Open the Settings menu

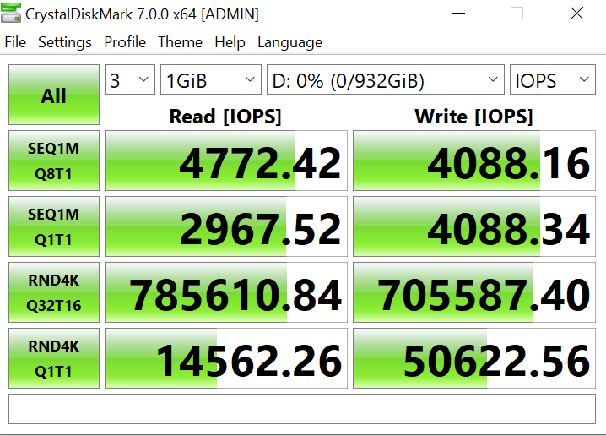tap(65, 42)
